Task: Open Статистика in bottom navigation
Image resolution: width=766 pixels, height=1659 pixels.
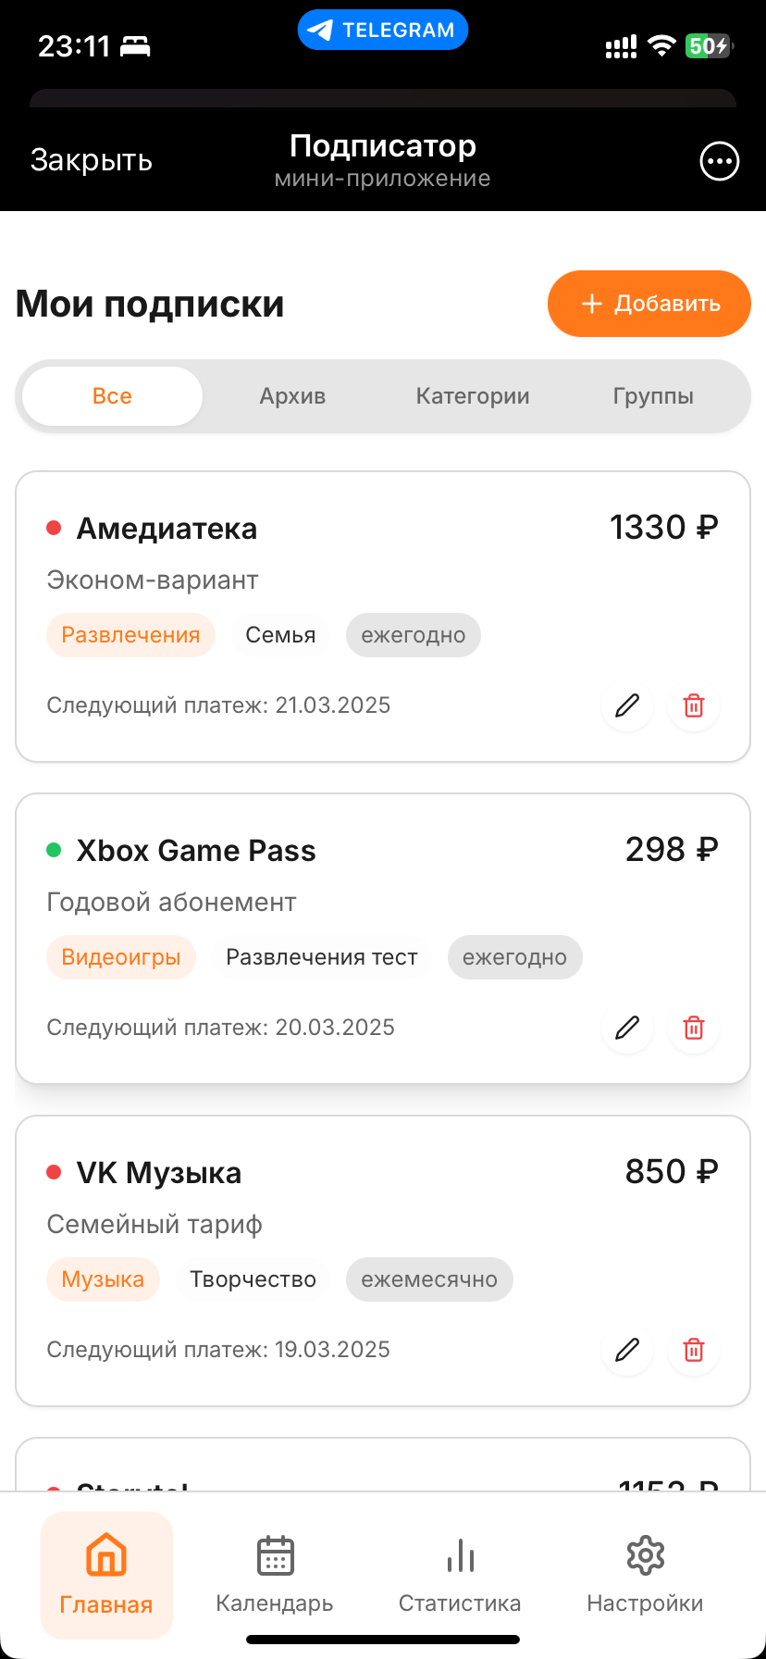Action: [460, 1574]
